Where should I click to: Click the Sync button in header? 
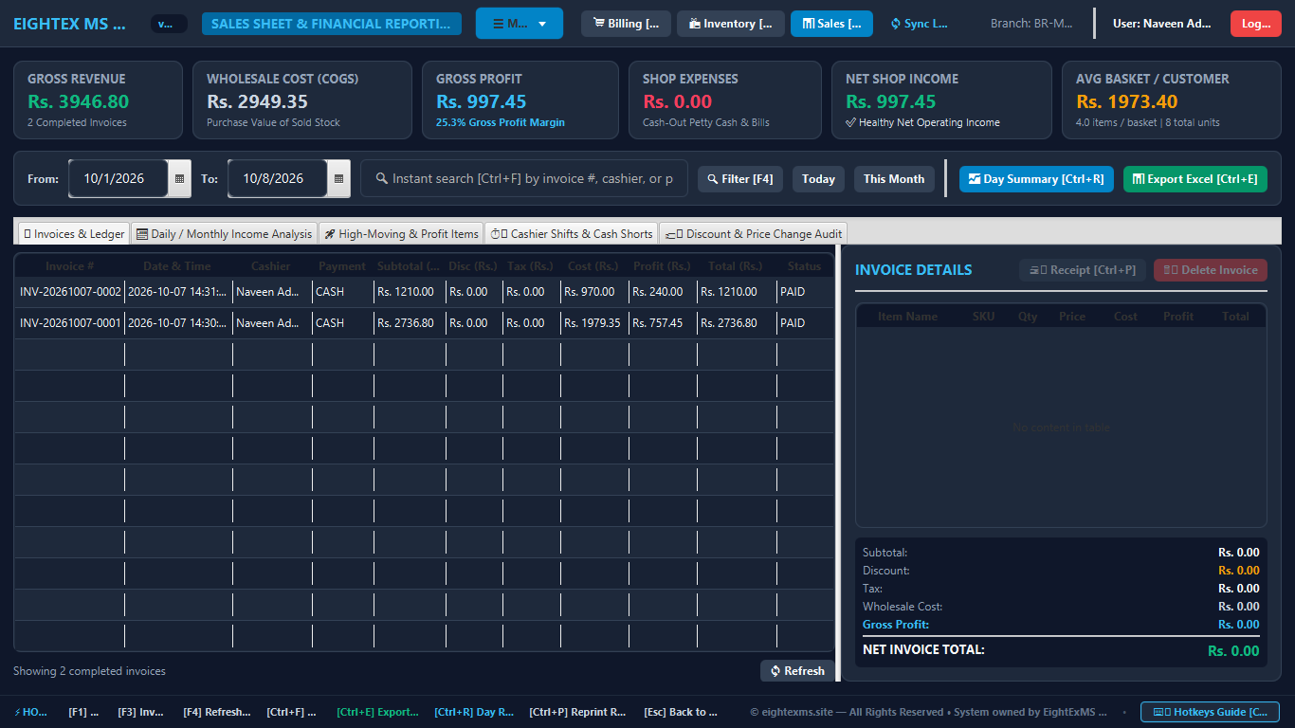(919, 24)
